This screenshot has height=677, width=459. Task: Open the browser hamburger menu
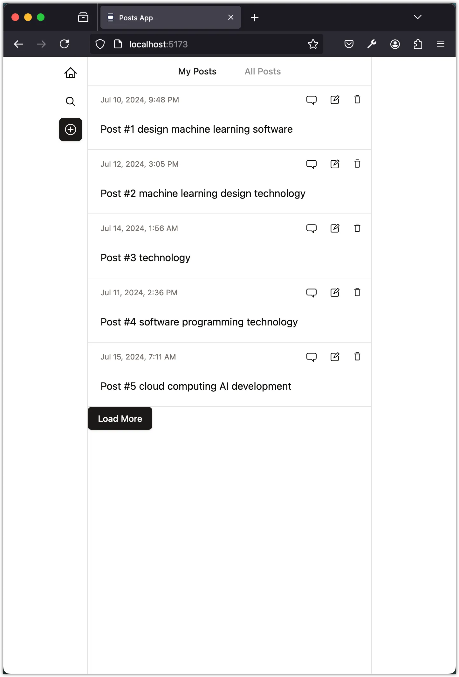click(441, 44)
